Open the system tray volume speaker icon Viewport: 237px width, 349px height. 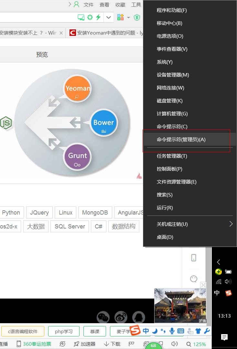point(228,281)
